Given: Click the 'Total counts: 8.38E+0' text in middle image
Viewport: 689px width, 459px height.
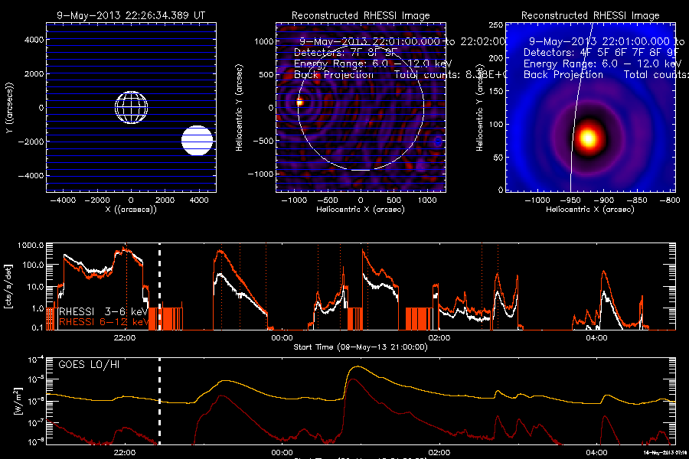Looking at the screenshot, I should pyautogui.click(x=450, y=75).
